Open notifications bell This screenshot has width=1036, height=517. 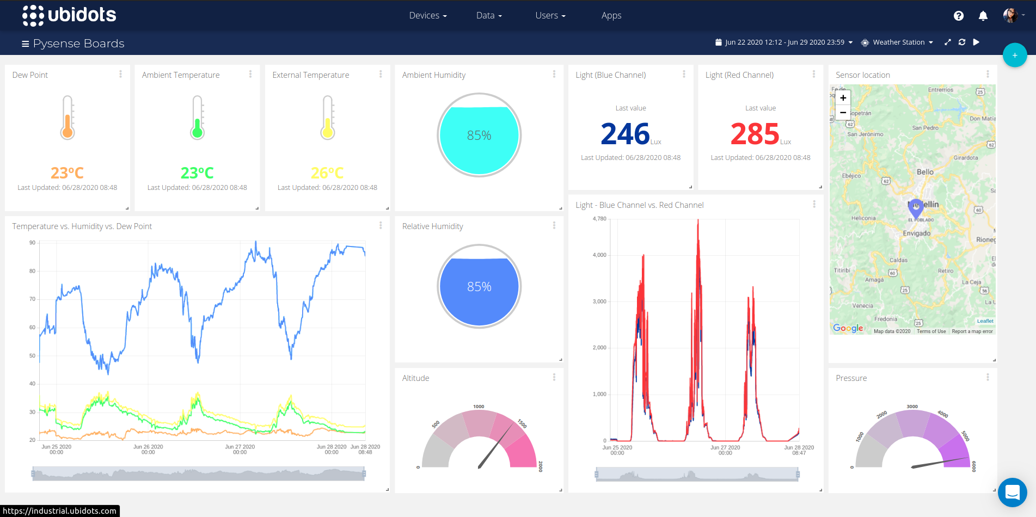pos(983,16)
